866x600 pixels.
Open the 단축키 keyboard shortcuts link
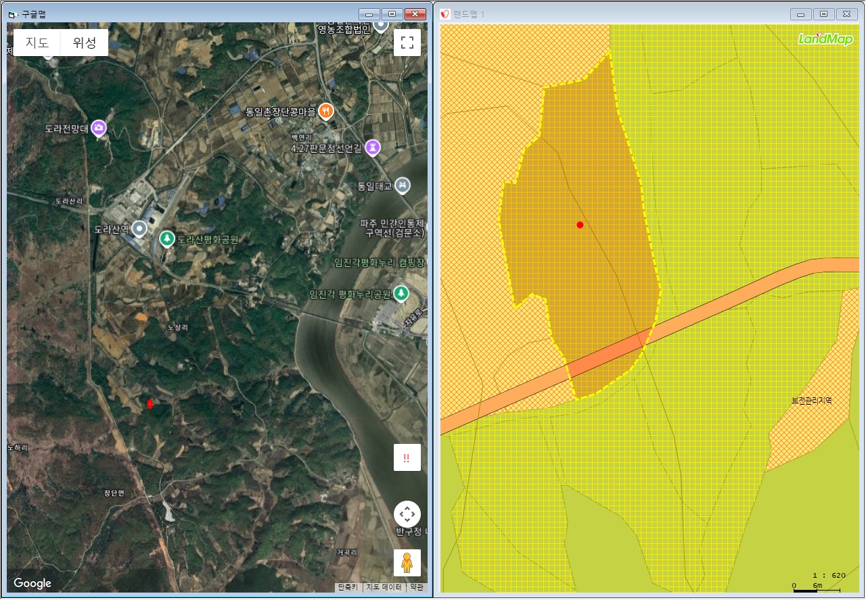click(348, 587)
